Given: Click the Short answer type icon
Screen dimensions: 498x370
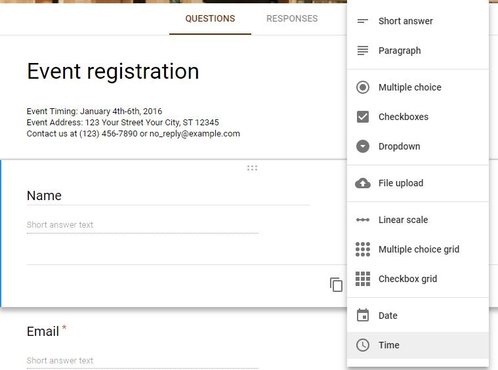Looking at the screenshot, I should (362, 21).
